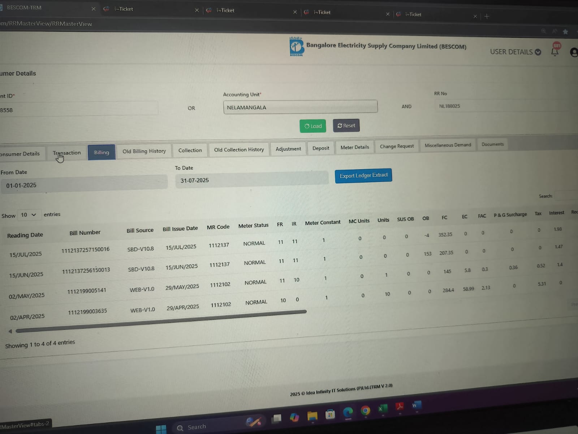This screenshot has height=434, width=578.
Task: Click the Account ID input field
Action: point(79,109)
